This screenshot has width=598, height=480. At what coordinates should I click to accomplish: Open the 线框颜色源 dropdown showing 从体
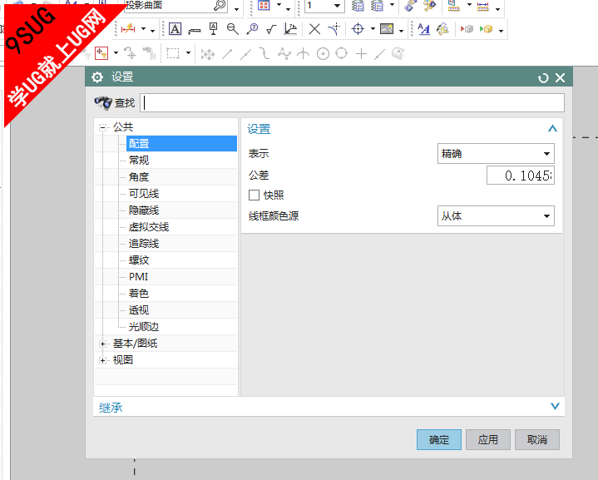pyautogui.click(x=496, y=216)
